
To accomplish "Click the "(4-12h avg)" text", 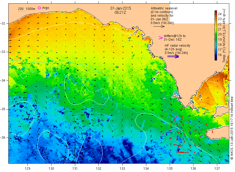I will (x=173, y=49).
